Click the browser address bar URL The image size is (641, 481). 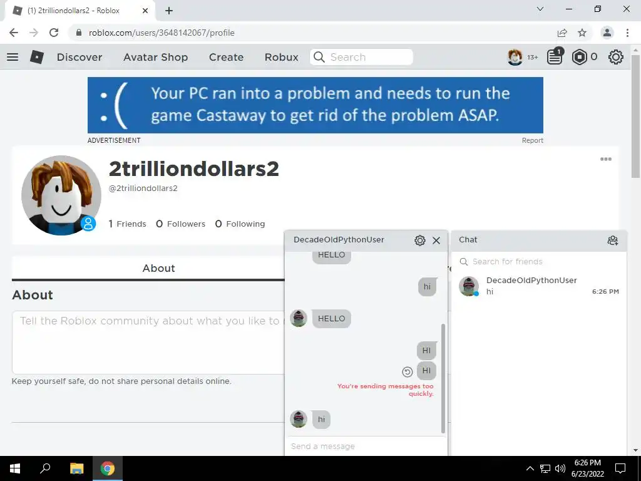[162, 33]
